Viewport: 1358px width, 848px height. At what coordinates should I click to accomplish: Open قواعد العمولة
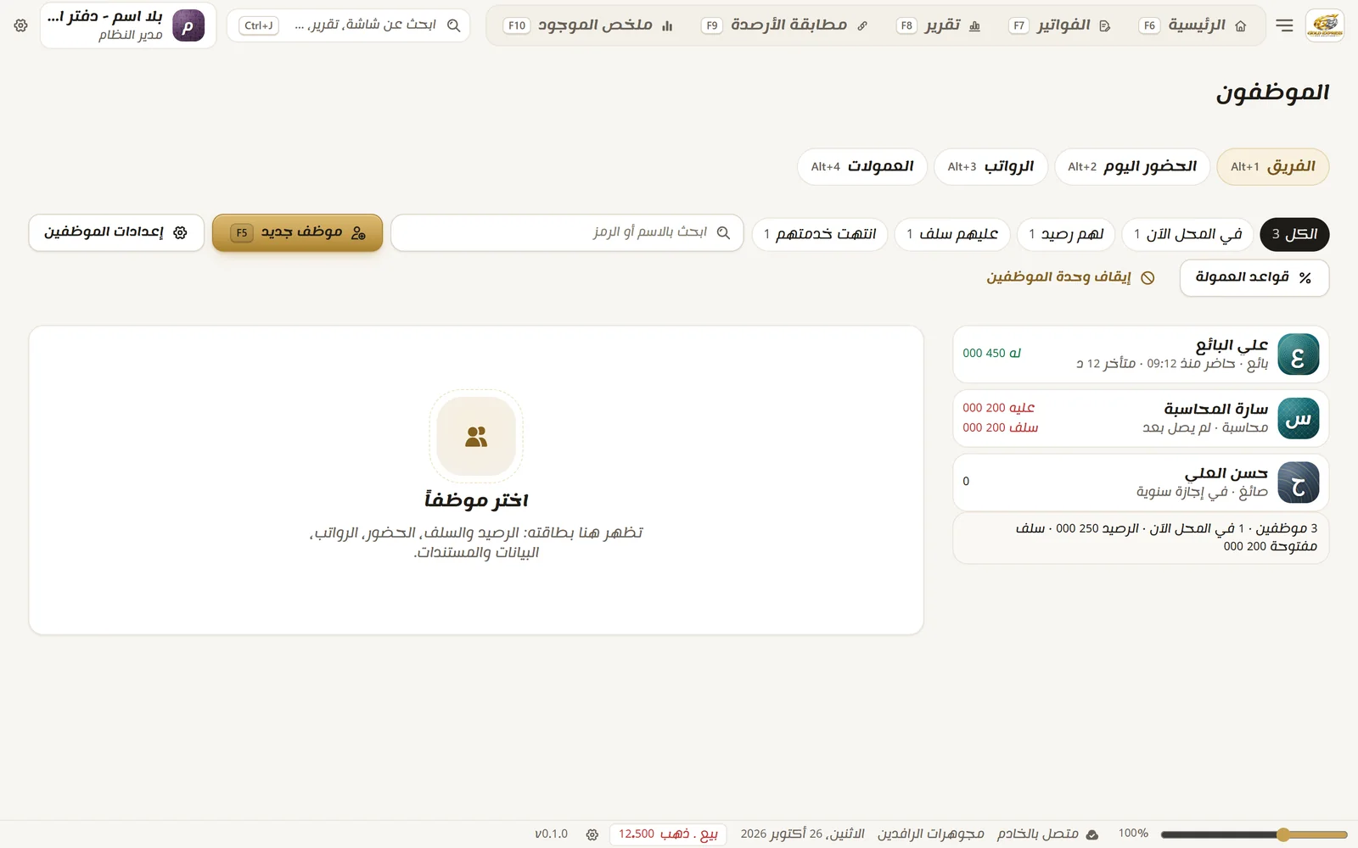[1254, 278]
